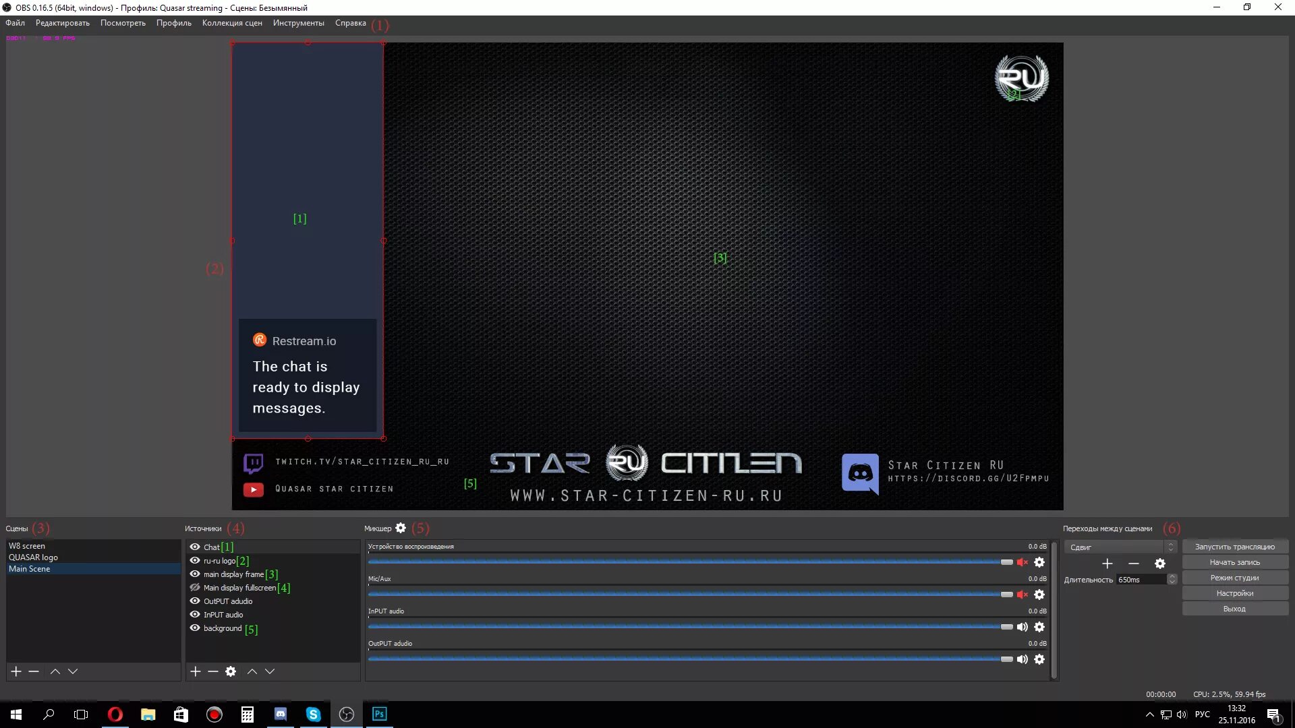Click Начать запись button
1295x728 pixels.
click(x=1234, y=562)
